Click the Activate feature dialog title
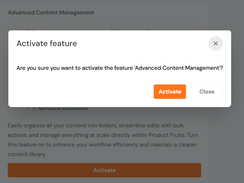 pos(47,43)
